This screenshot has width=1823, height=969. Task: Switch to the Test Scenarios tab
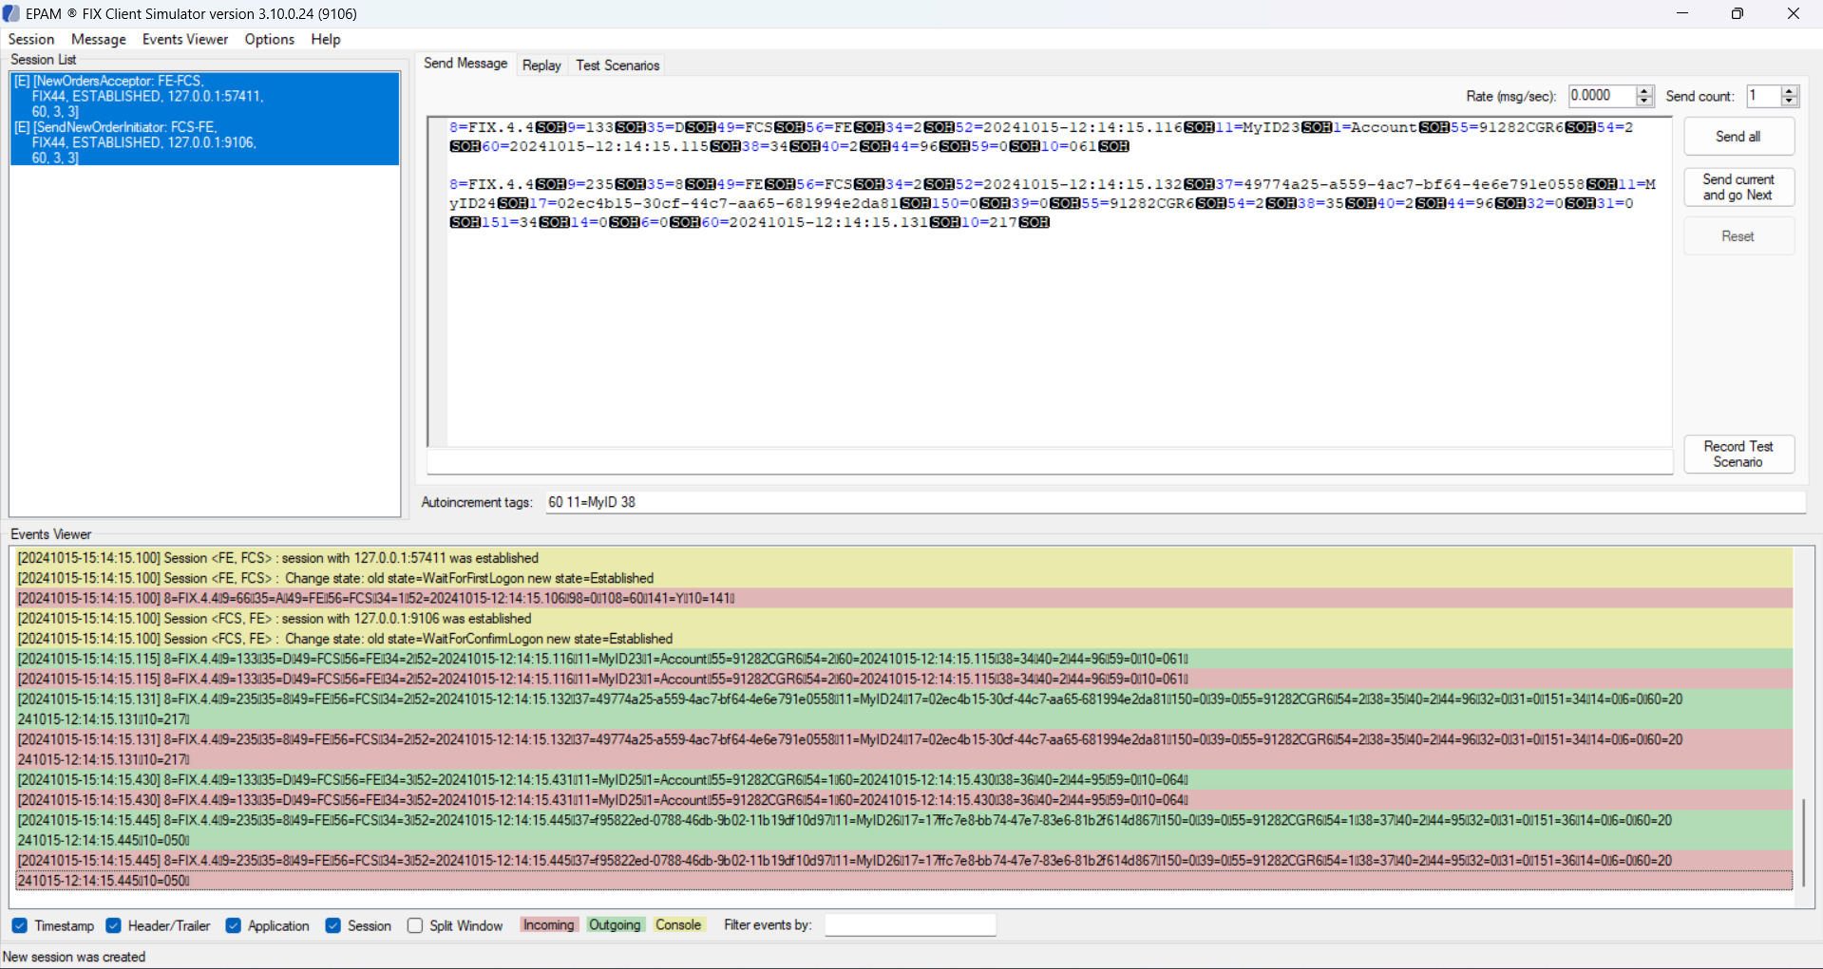coord(617,65)
